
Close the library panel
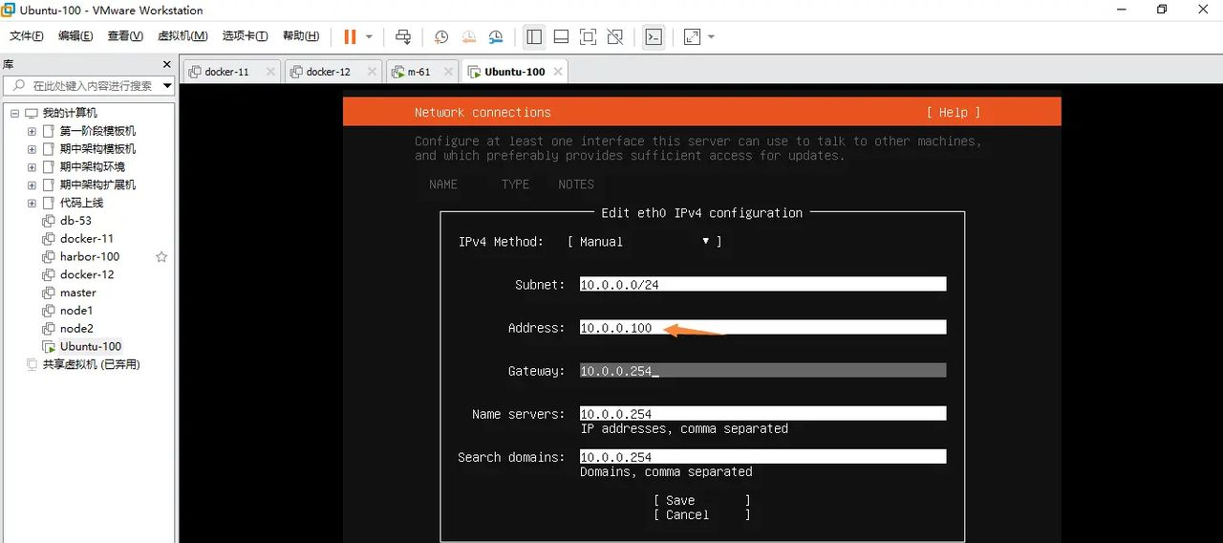pos(166,65)
